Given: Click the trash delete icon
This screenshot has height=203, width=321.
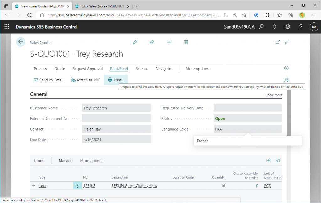Looking at the screenshot, I should (x=186, y=42).
